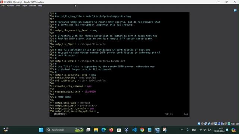
Task: Open Wi-Fi network tray icon
Action: click(201, 130)
